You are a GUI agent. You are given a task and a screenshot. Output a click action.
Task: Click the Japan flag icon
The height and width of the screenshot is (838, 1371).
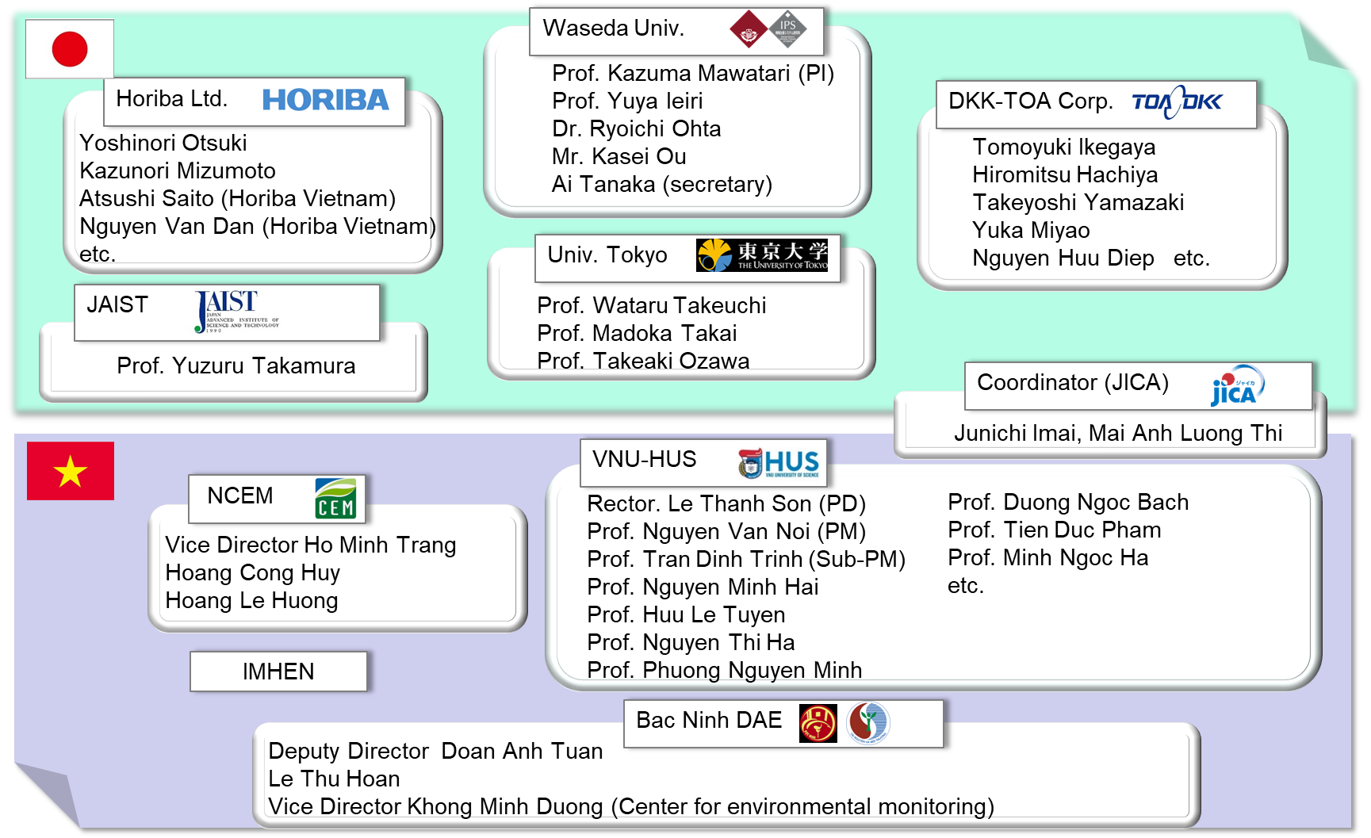[x=70, y=49]
